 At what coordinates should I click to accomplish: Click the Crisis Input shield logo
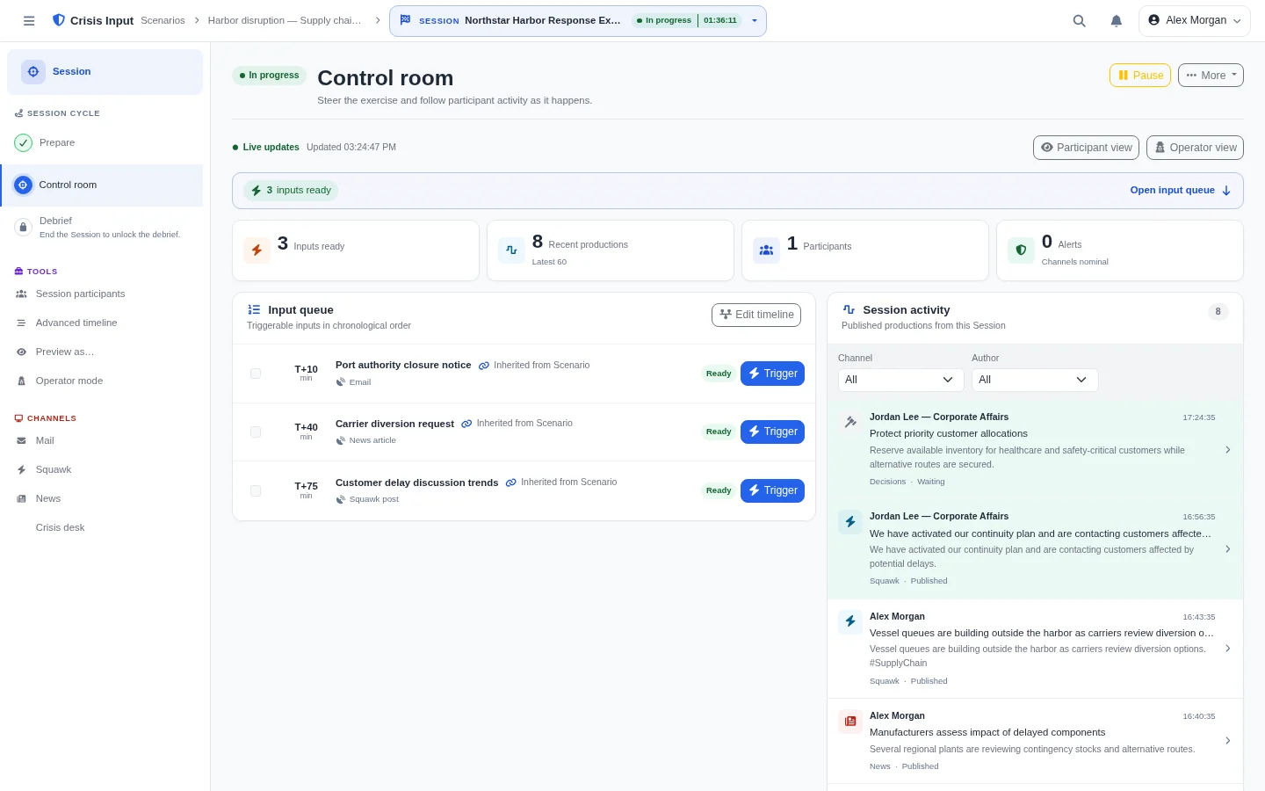coord(59,20)
